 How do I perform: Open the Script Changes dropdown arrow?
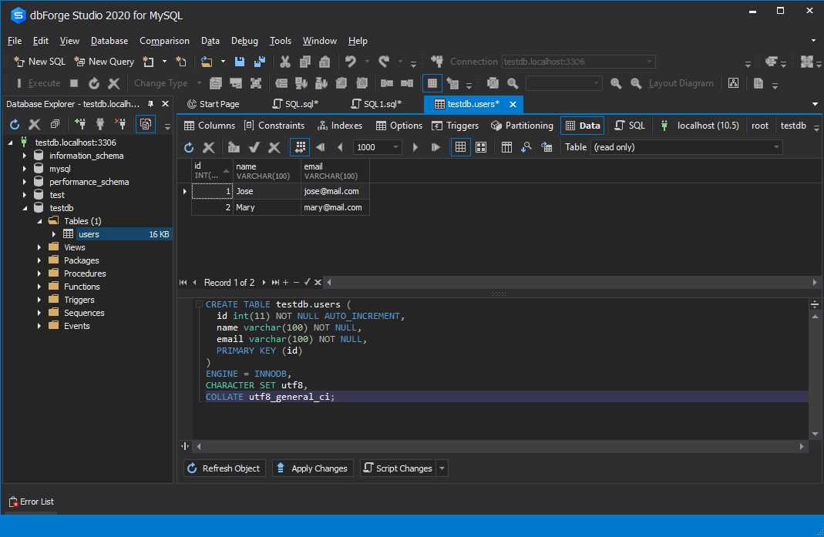pyautogui.click(x=442, y=468)
